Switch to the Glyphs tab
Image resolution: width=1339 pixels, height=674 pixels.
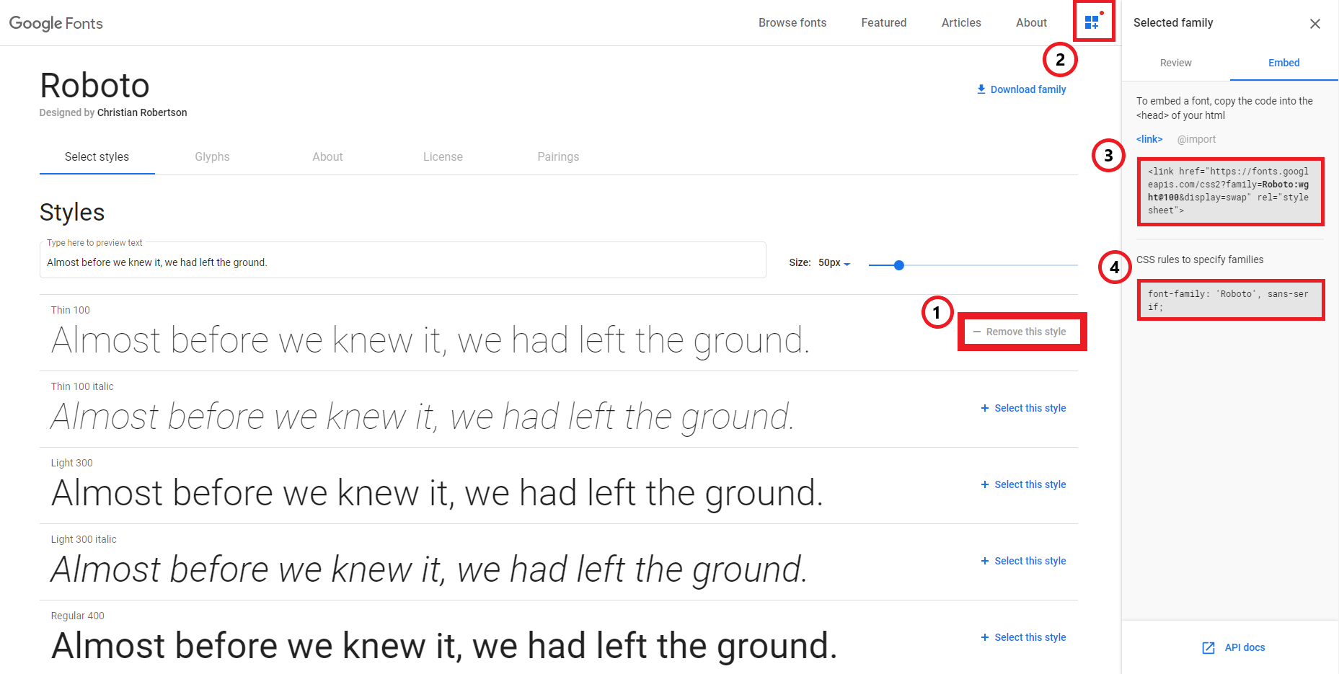click(212, 156)
